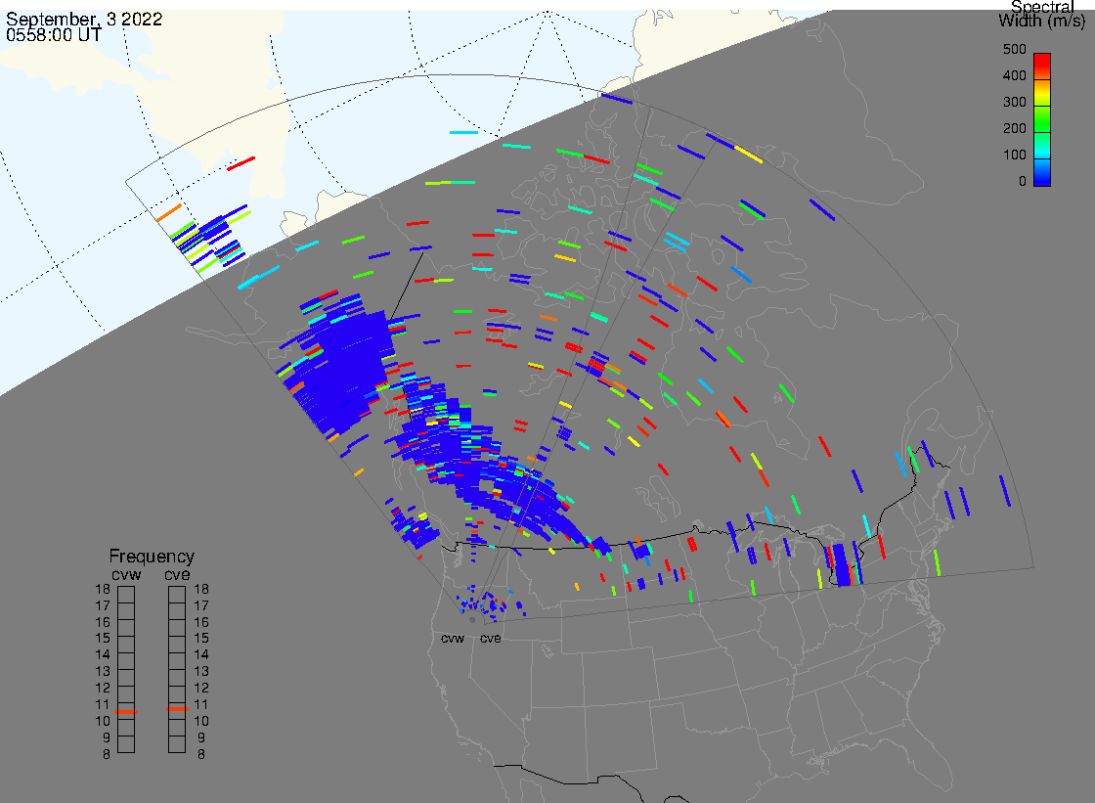This screenshot has height=803, width=1095.
Task: Click the 8 label beside the cve frequency bar
Action: pyautogui.click(x=201, y=754)
